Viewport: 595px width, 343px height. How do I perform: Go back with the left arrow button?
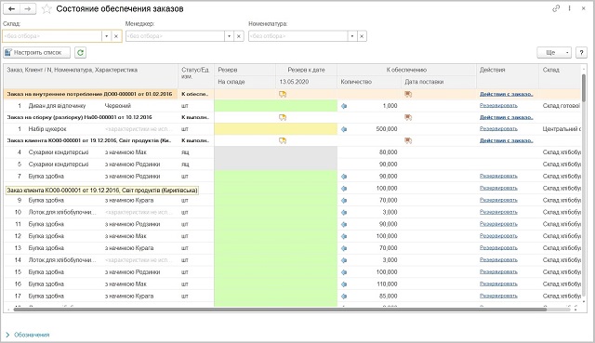12,8
